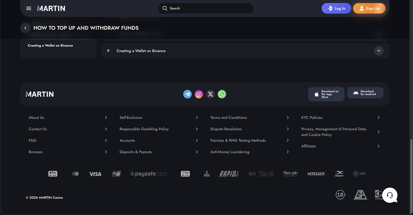Viewport: 413px width, 215px height.
Task: Click Download for Android button
Action: pos(365,93)
